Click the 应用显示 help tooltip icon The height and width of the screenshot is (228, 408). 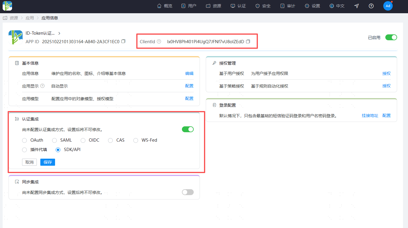pos(42,86)
